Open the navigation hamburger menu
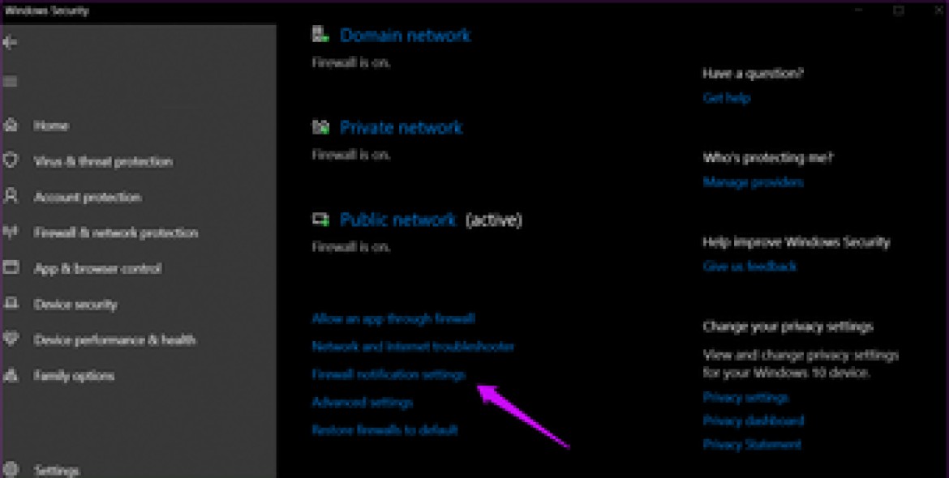This screenshot has height=478, width=949. click(11, 81)
